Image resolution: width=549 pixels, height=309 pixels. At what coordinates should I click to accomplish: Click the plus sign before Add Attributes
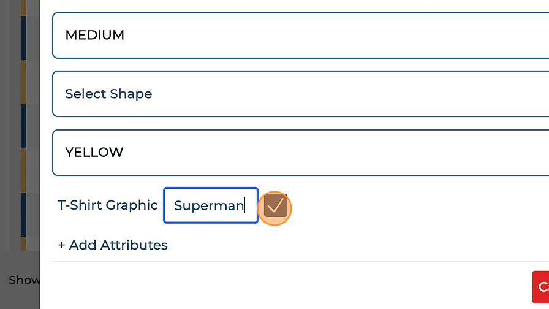(x=62, y=245)
